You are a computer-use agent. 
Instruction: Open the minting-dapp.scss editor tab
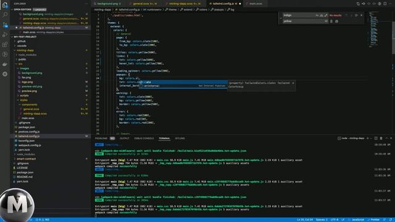(185, 4)
